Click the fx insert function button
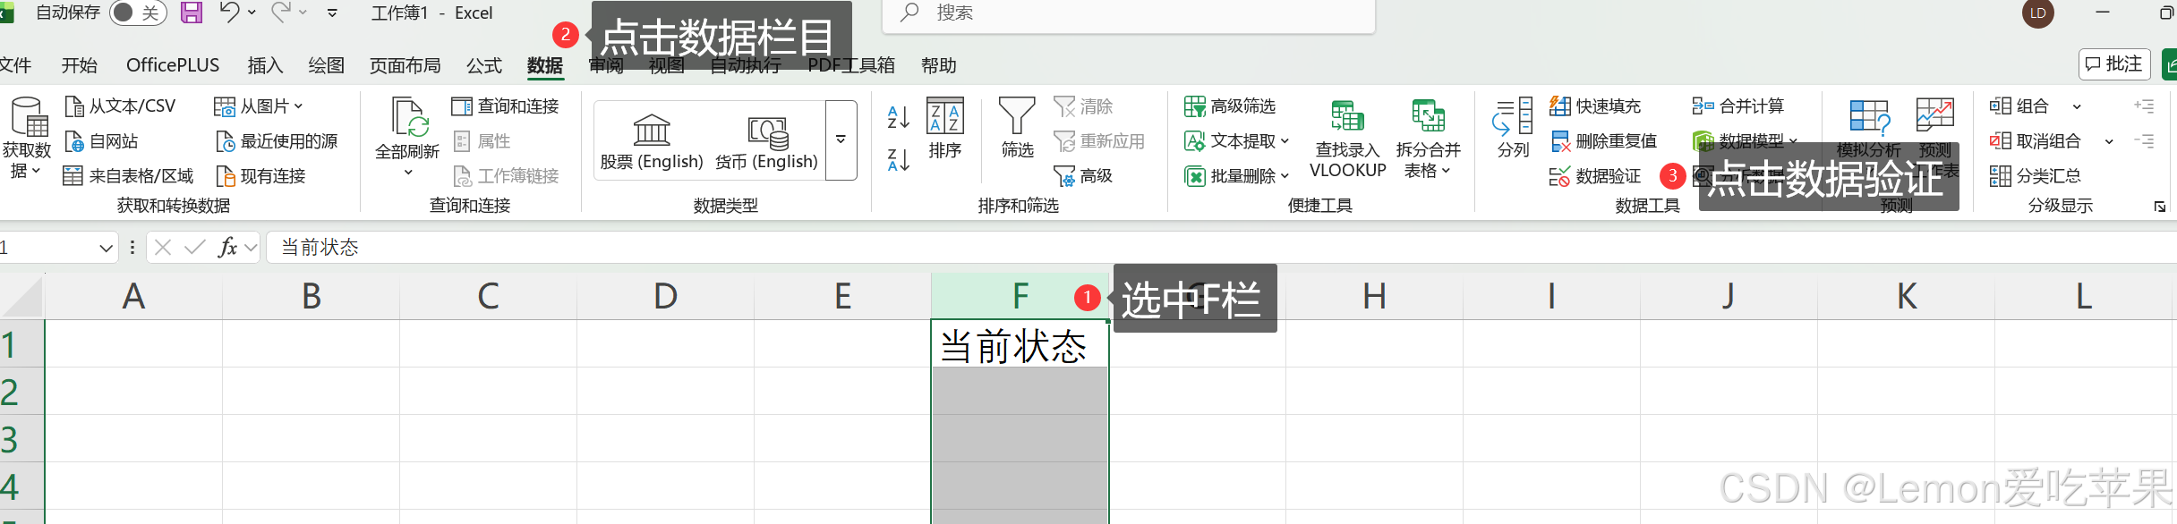The height and width of the screenshot is (524, 2177). click(x=228, y=248)
